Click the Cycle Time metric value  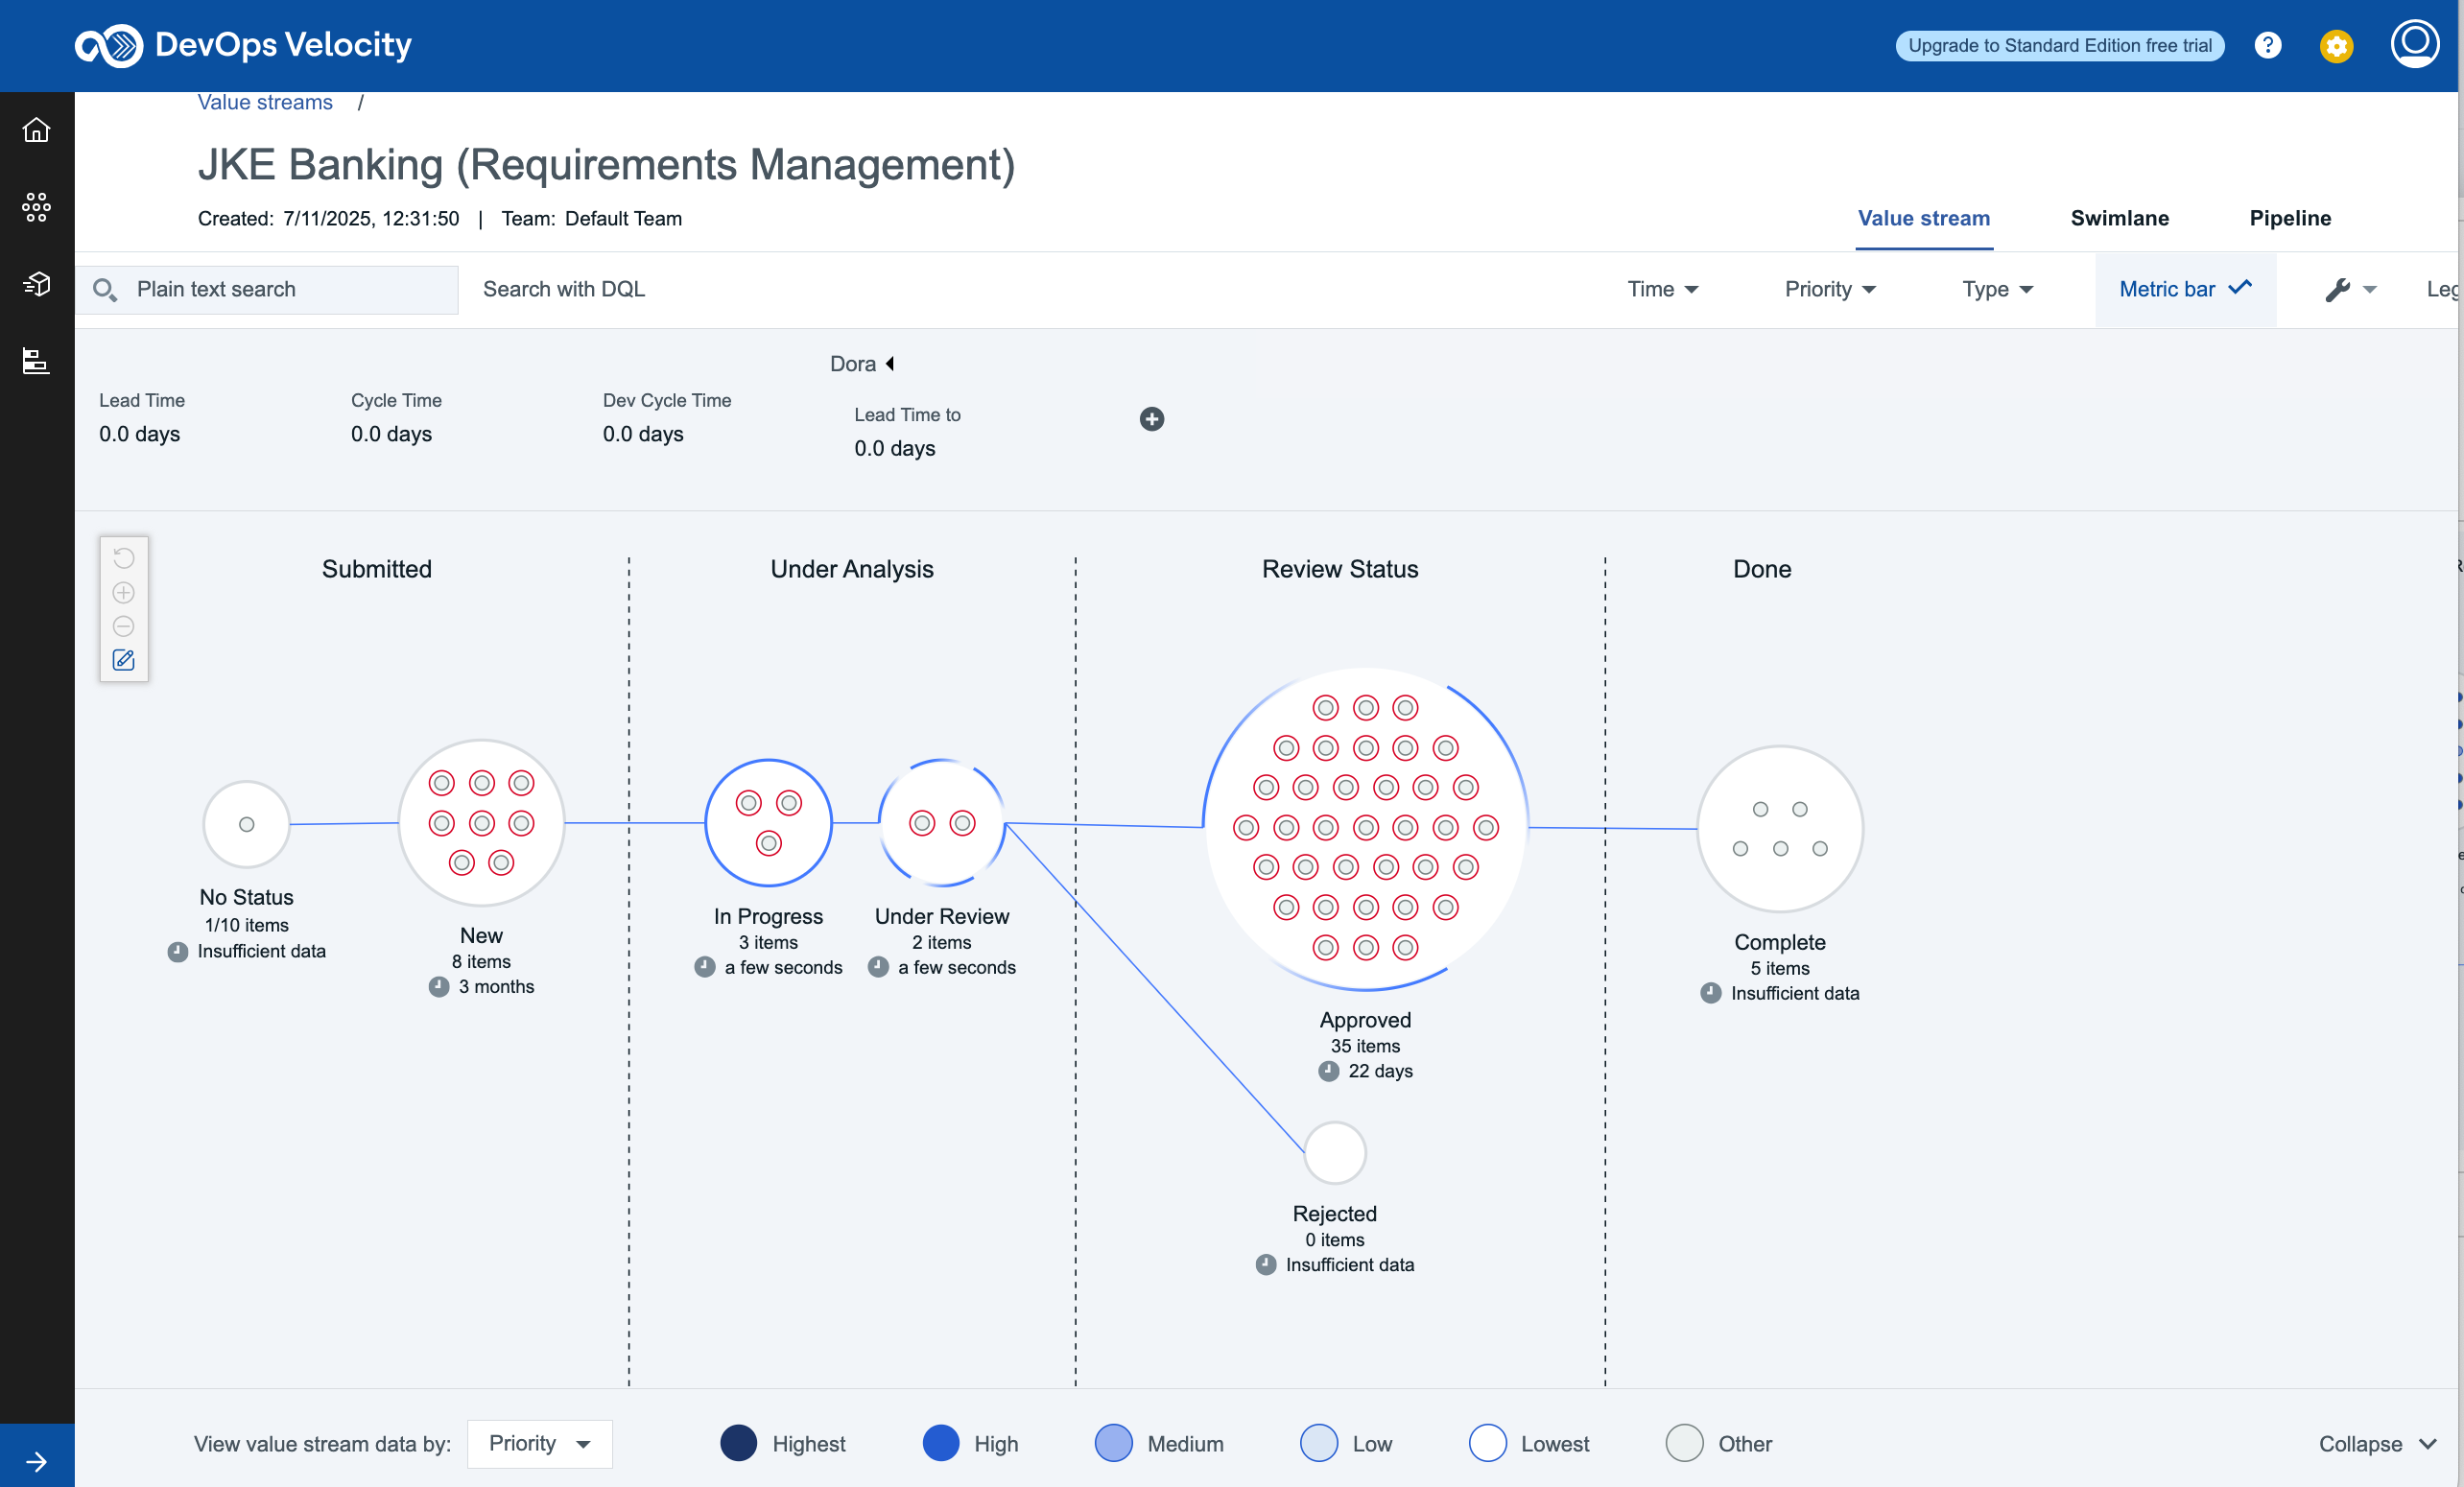pos(391,434)
